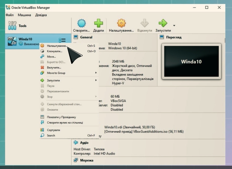Click the green Запустити arrow icon

(x=163, y=23)
